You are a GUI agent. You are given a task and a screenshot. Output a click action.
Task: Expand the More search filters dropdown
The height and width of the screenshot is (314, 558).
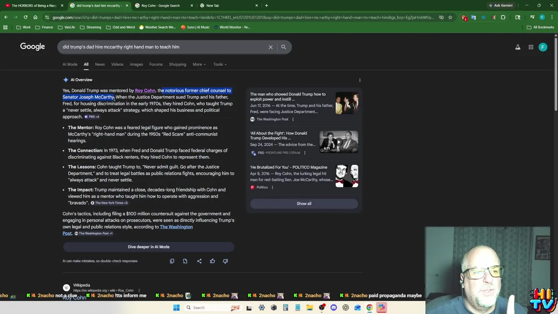click(199, 64)
